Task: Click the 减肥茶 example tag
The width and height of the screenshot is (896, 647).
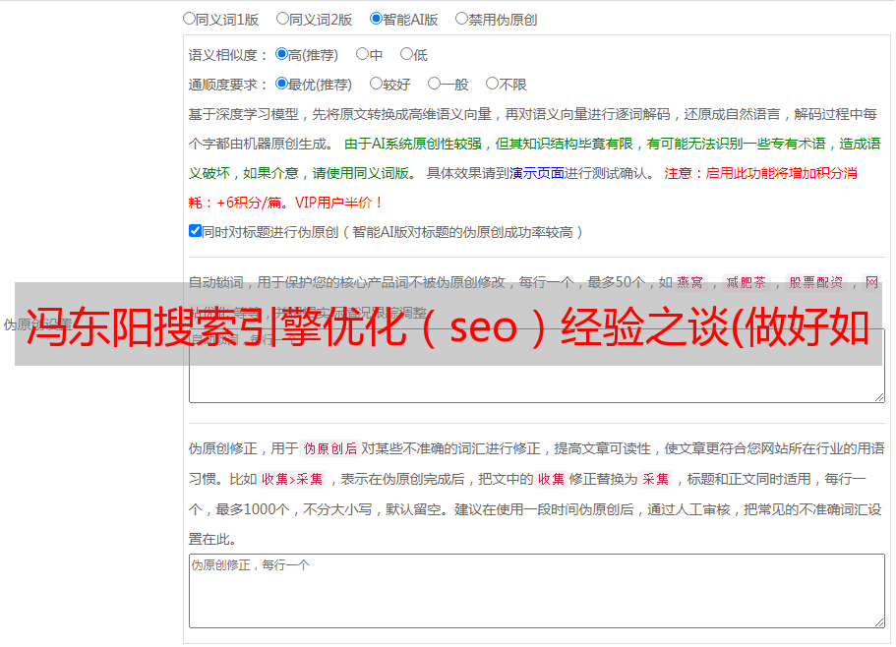Action: [x=746, y=282]
